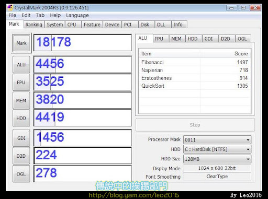Screen dimensions: 268x199
Task: Run the full Mark benchmark button
Action: point(21,43)
